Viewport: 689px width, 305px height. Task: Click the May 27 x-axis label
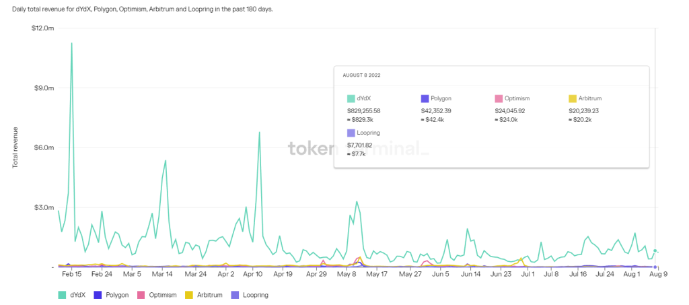pyautogui.click(x=410, y=274)
